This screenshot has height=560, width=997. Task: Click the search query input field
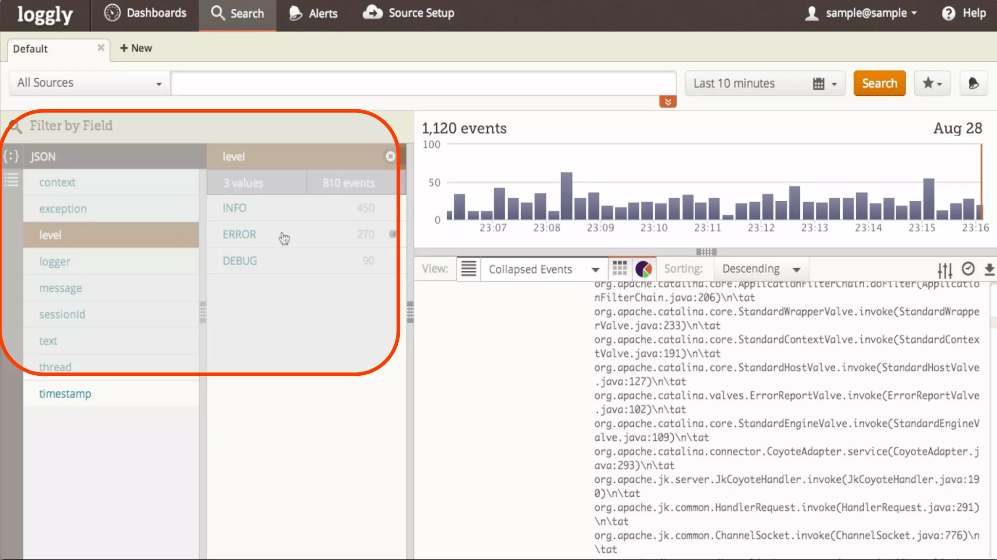coord(423,83)
